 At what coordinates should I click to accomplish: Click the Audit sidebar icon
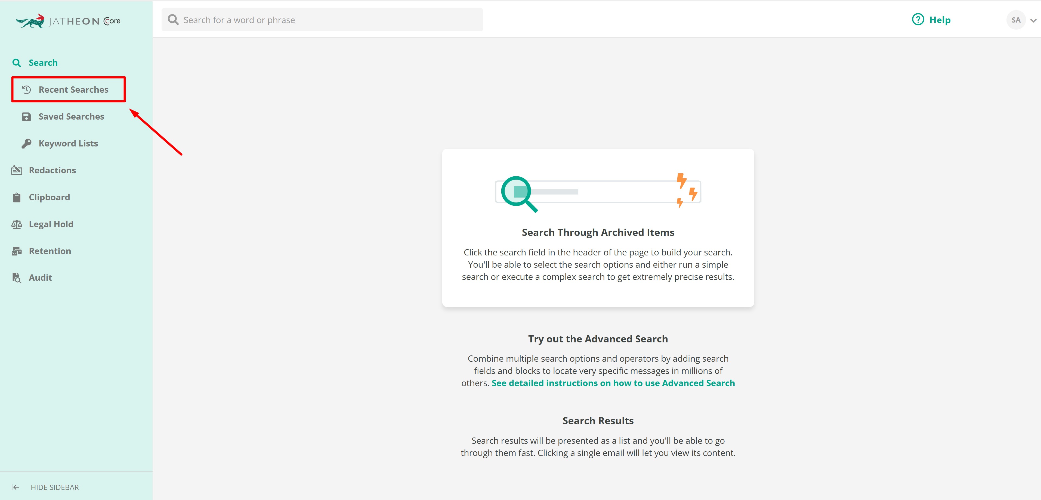(17, 278)
